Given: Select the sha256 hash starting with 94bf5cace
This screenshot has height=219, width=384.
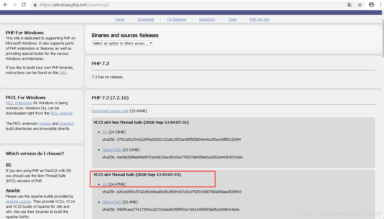Looking at the screenshot, I should click(x=177, y=210).
